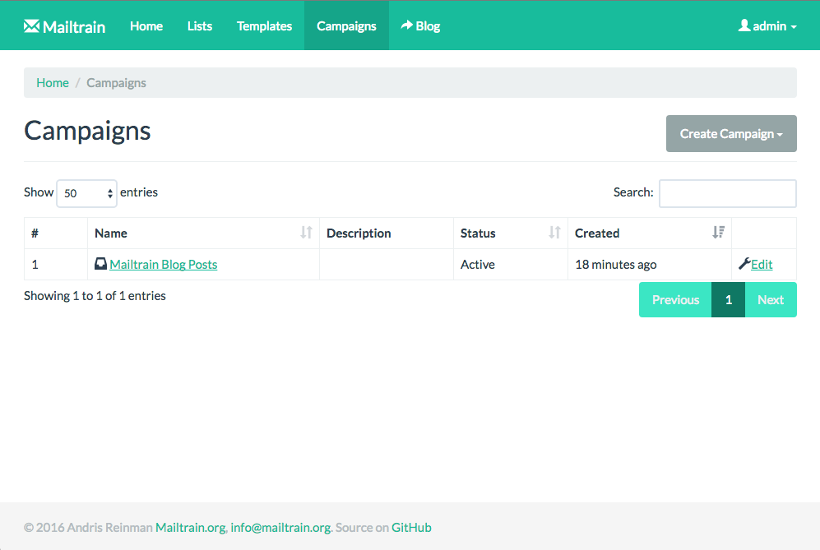The height and width of the screenshot is (550, 820).
Task: Open the Mailtrain Blog Posts campaign link
Action: (x=163, y=264)
